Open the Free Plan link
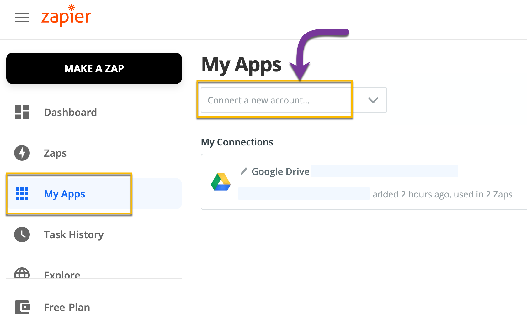This screenshot has width=527, height=321. coord(67,307)
